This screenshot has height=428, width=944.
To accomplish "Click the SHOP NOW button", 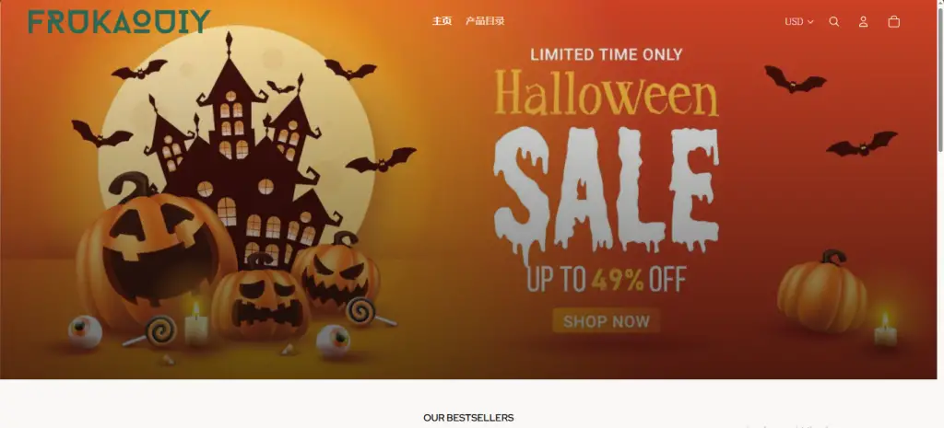I will click(607, 320).
